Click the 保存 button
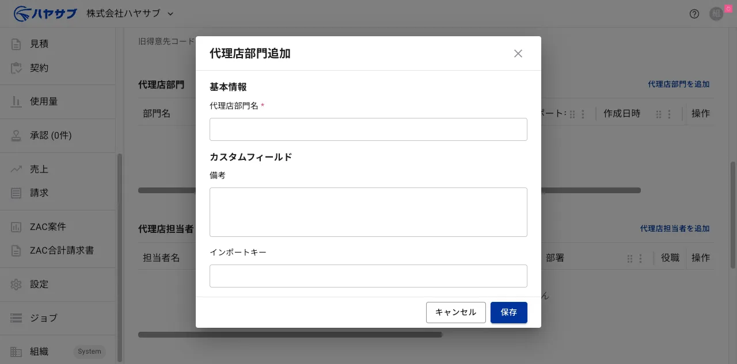Screen dimensions: 737x364 click(x=509, y=312)
